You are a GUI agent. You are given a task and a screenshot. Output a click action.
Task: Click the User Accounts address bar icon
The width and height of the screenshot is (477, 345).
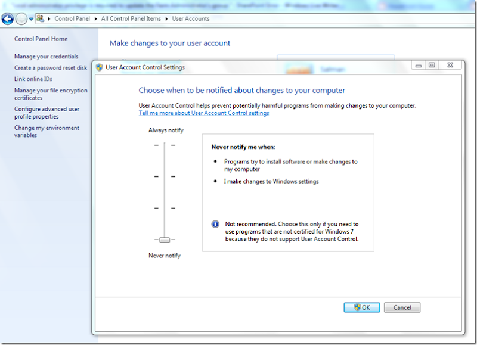[x=40, y=18]
